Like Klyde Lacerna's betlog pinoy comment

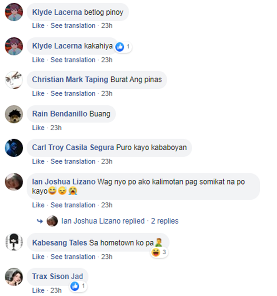click(38, 25)
